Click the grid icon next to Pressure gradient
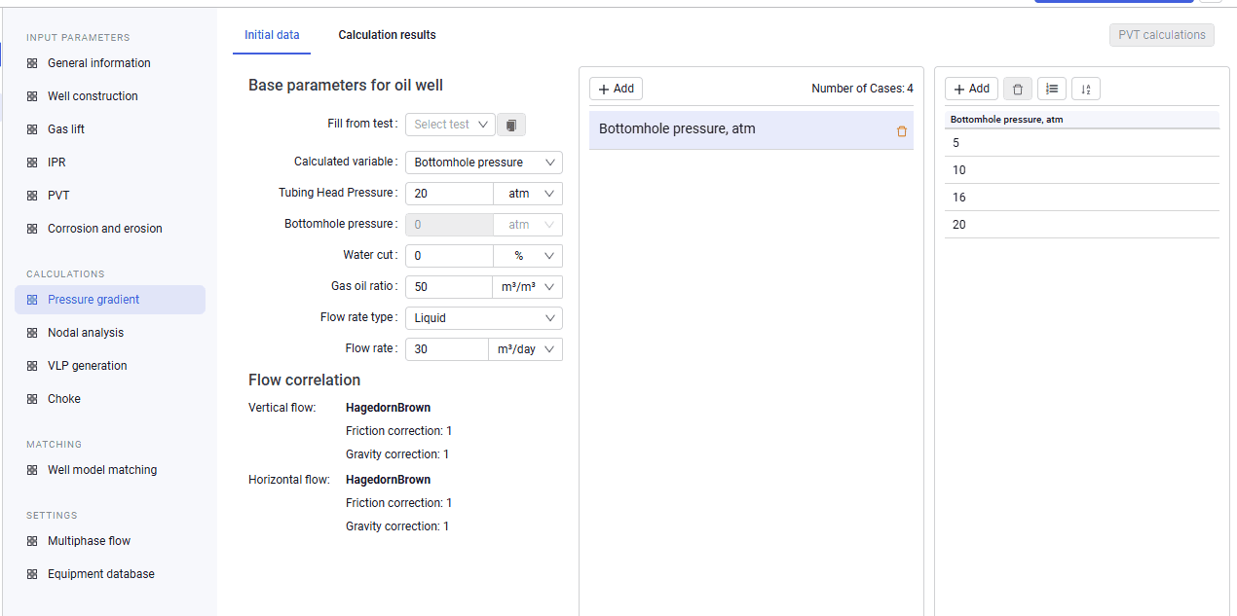Screen dimensions: 1237x616 tap(32, 300)
